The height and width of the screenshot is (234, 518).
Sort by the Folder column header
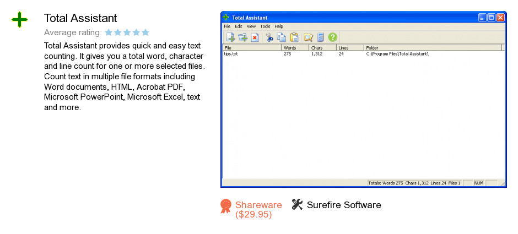pyautogui.click(x=433, y=48)
